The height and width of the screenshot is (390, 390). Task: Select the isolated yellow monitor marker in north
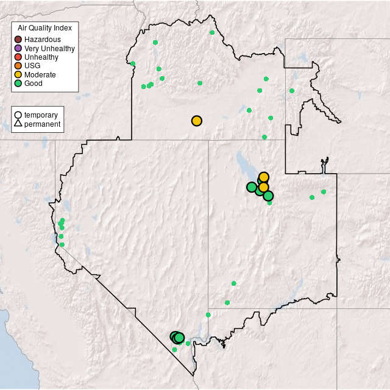pyautogui.click(x=197, y=121)
